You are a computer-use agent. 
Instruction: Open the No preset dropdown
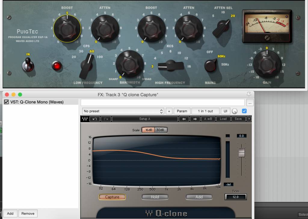123,111
